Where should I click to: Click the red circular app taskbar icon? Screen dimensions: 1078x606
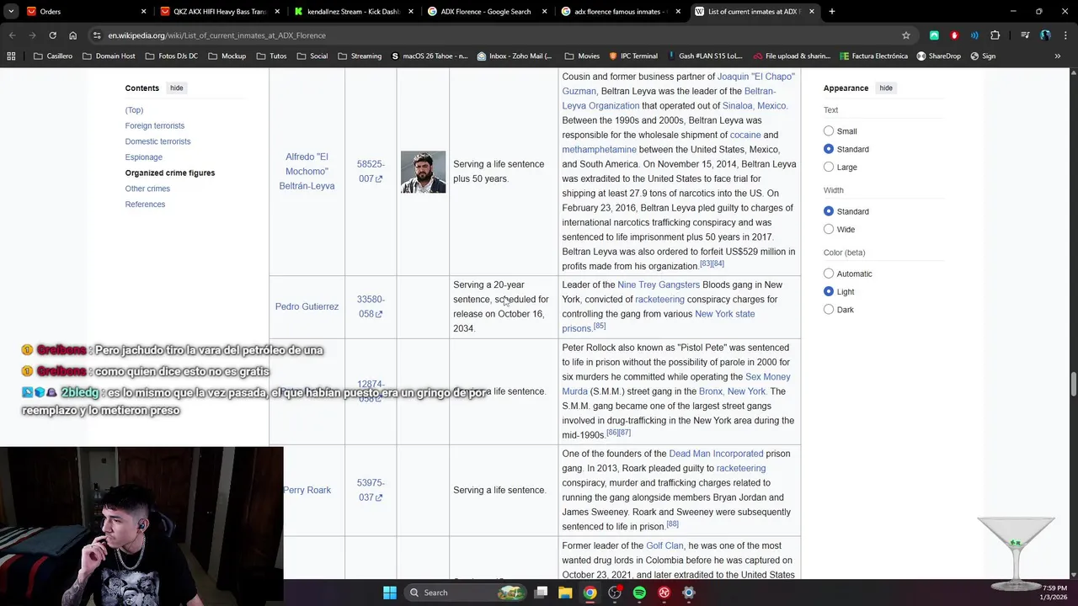[x=664, y=593]
